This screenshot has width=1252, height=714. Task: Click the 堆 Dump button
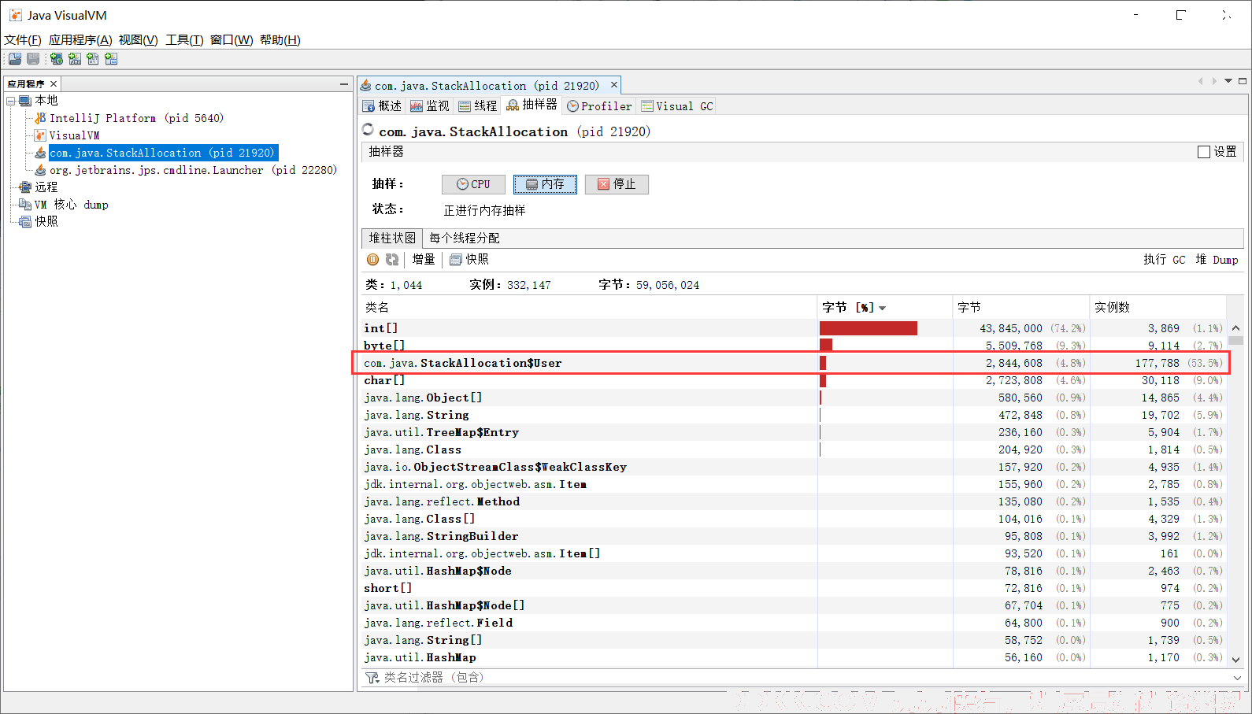coord(1217,260)
